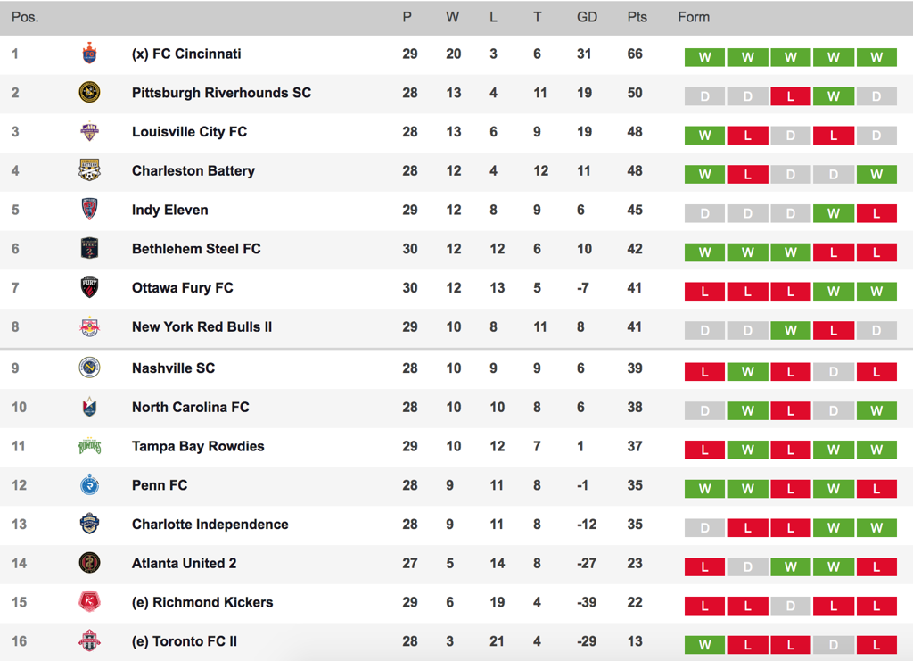Viewport: 913px width, 661px height.
Task: Open the North Carolina FC link
Action: pos(191,407)
